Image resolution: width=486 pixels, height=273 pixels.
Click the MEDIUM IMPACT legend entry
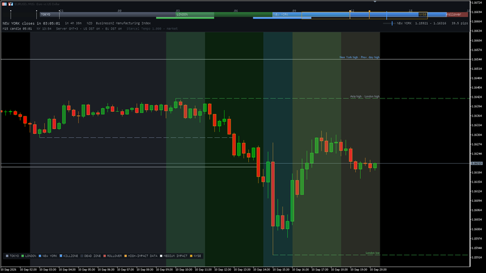pos(174,256)
